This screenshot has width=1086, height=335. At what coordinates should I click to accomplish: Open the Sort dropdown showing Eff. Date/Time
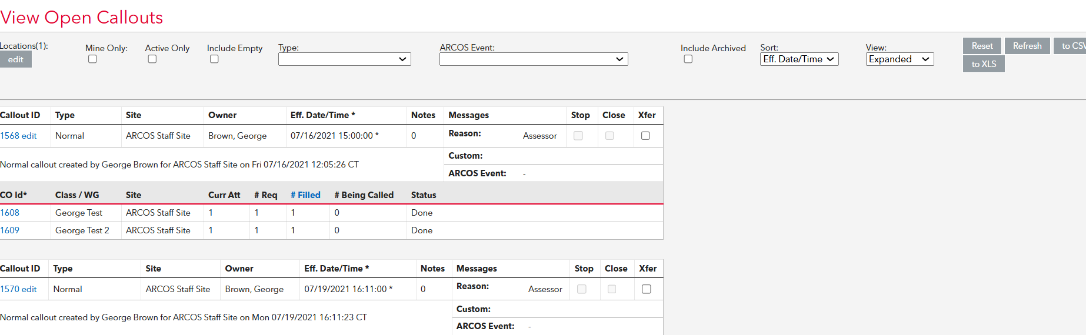point(798,59)
